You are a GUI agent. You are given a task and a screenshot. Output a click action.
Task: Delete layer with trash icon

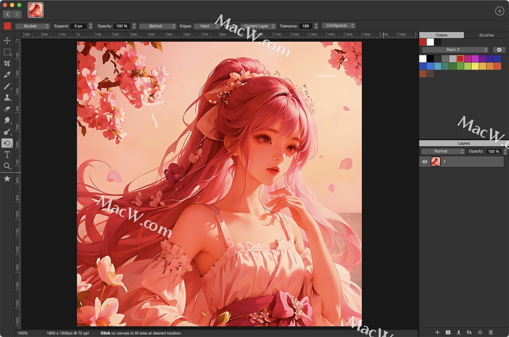491,332
